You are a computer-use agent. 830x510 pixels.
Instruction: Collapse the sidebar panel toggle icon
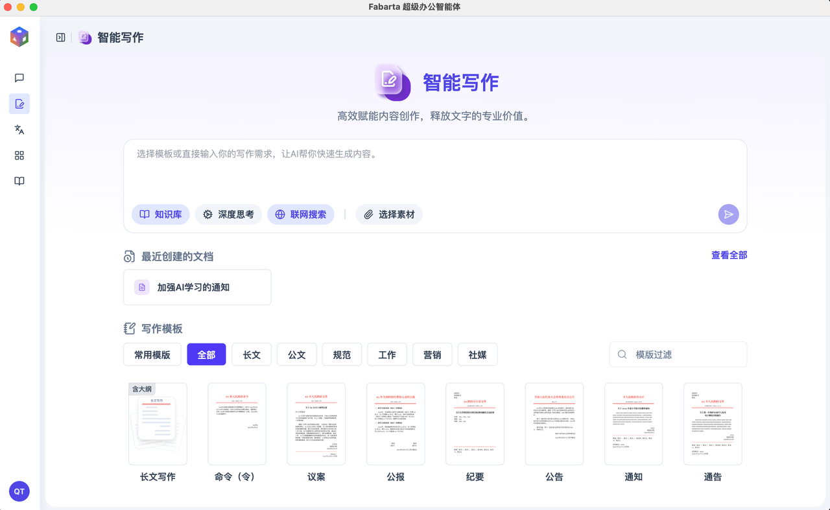[x=60, y=38]
